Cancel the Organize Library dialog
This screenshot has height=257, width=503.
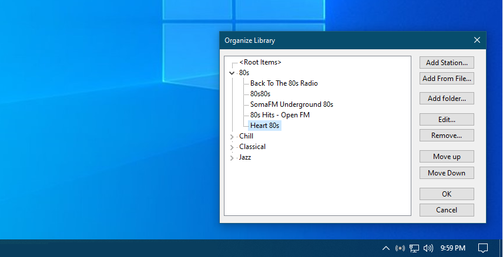click(447, 210)
